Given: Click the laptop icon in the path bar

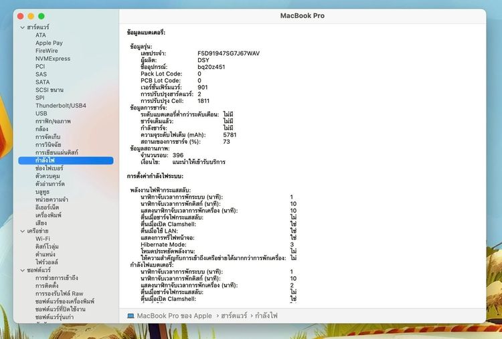Looking at the screenshot, I should pyautogui.click(x=131, y=316).
